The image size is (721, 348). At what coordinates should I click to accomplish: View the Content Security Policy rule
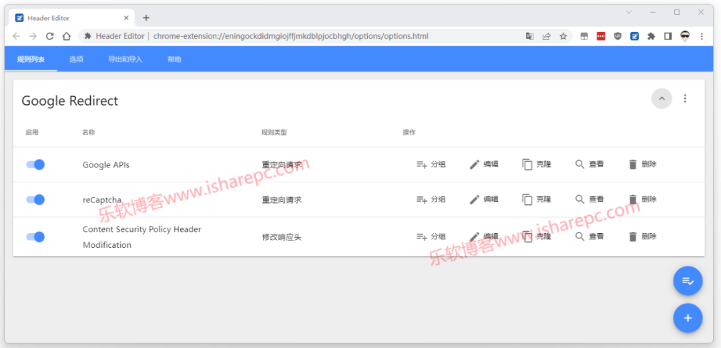click(589, 236)
